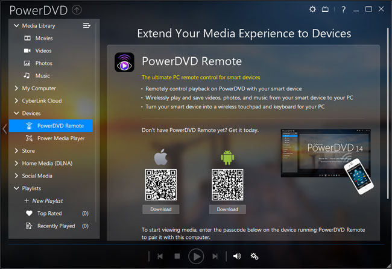
Task: Expand the Store node
Action: (x=16, y=150)
